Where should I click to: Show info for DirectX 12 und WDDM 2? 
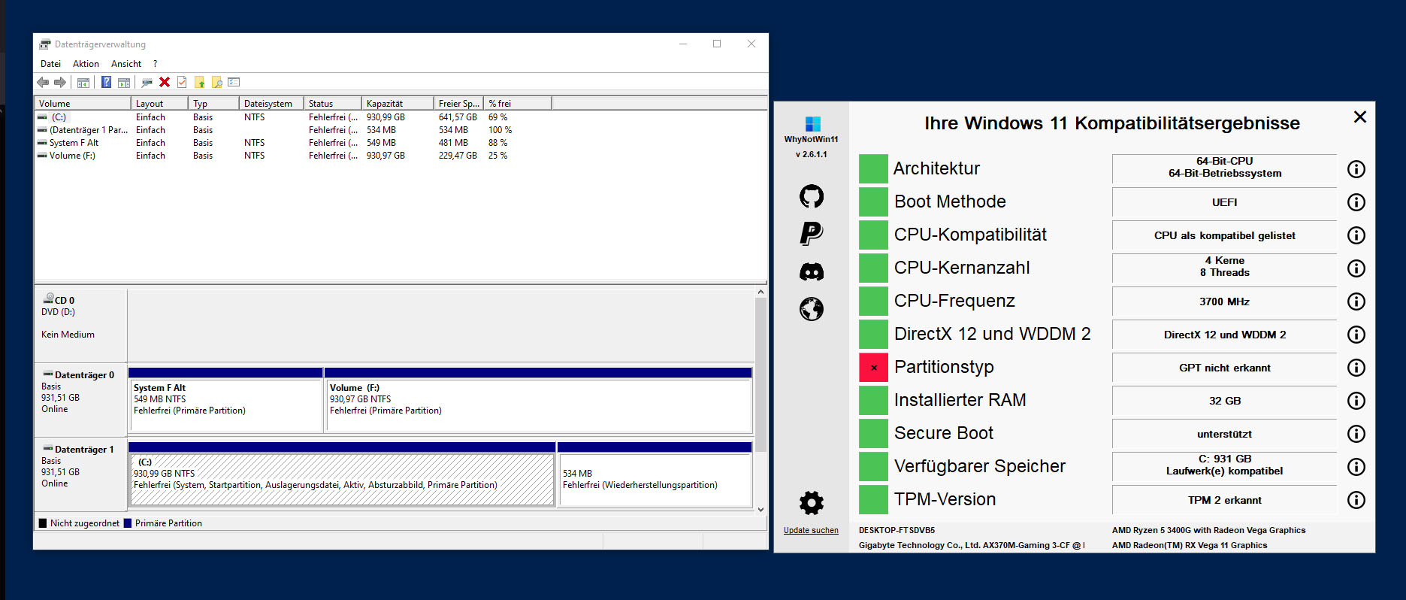coord(1356,335)
